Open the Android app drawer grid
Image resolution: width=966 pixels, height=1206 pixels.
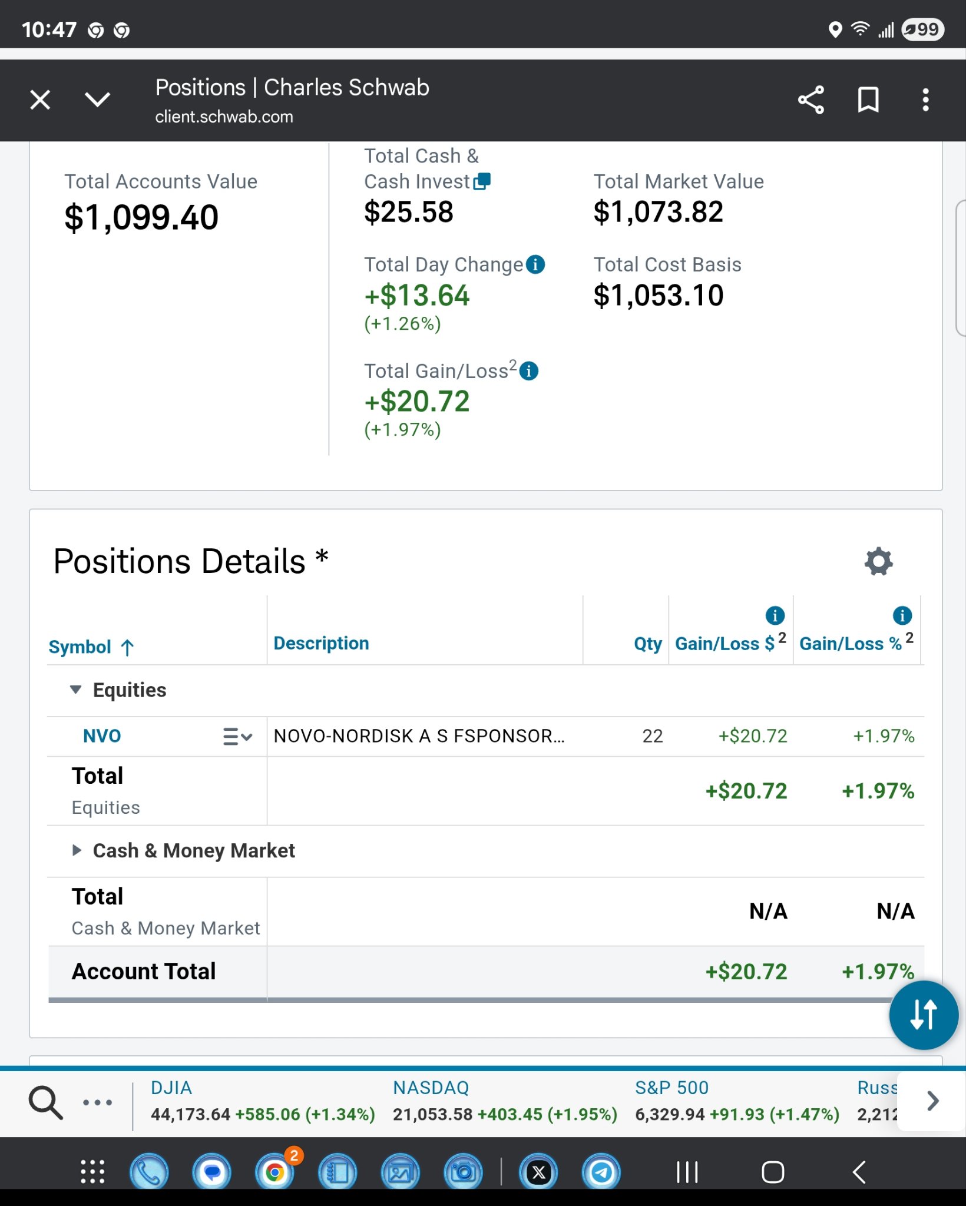[x=92, y=1172]
